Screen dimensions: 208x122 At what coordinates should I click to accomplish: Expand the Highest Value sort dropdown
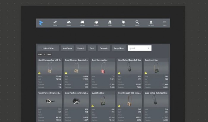(x=48, y=48)
